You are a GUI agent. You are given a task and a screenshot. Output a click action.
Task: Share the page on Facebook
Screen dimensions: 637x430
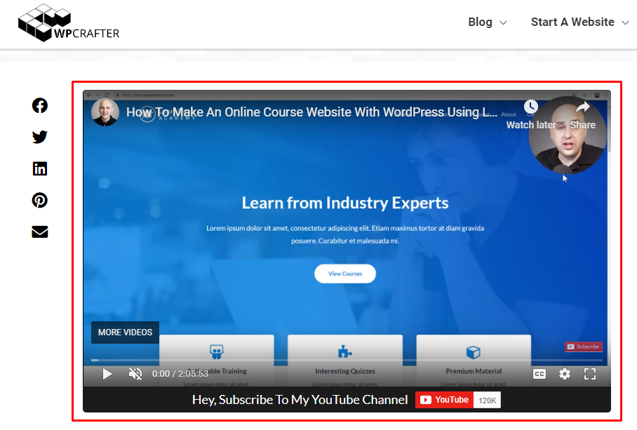40,106
